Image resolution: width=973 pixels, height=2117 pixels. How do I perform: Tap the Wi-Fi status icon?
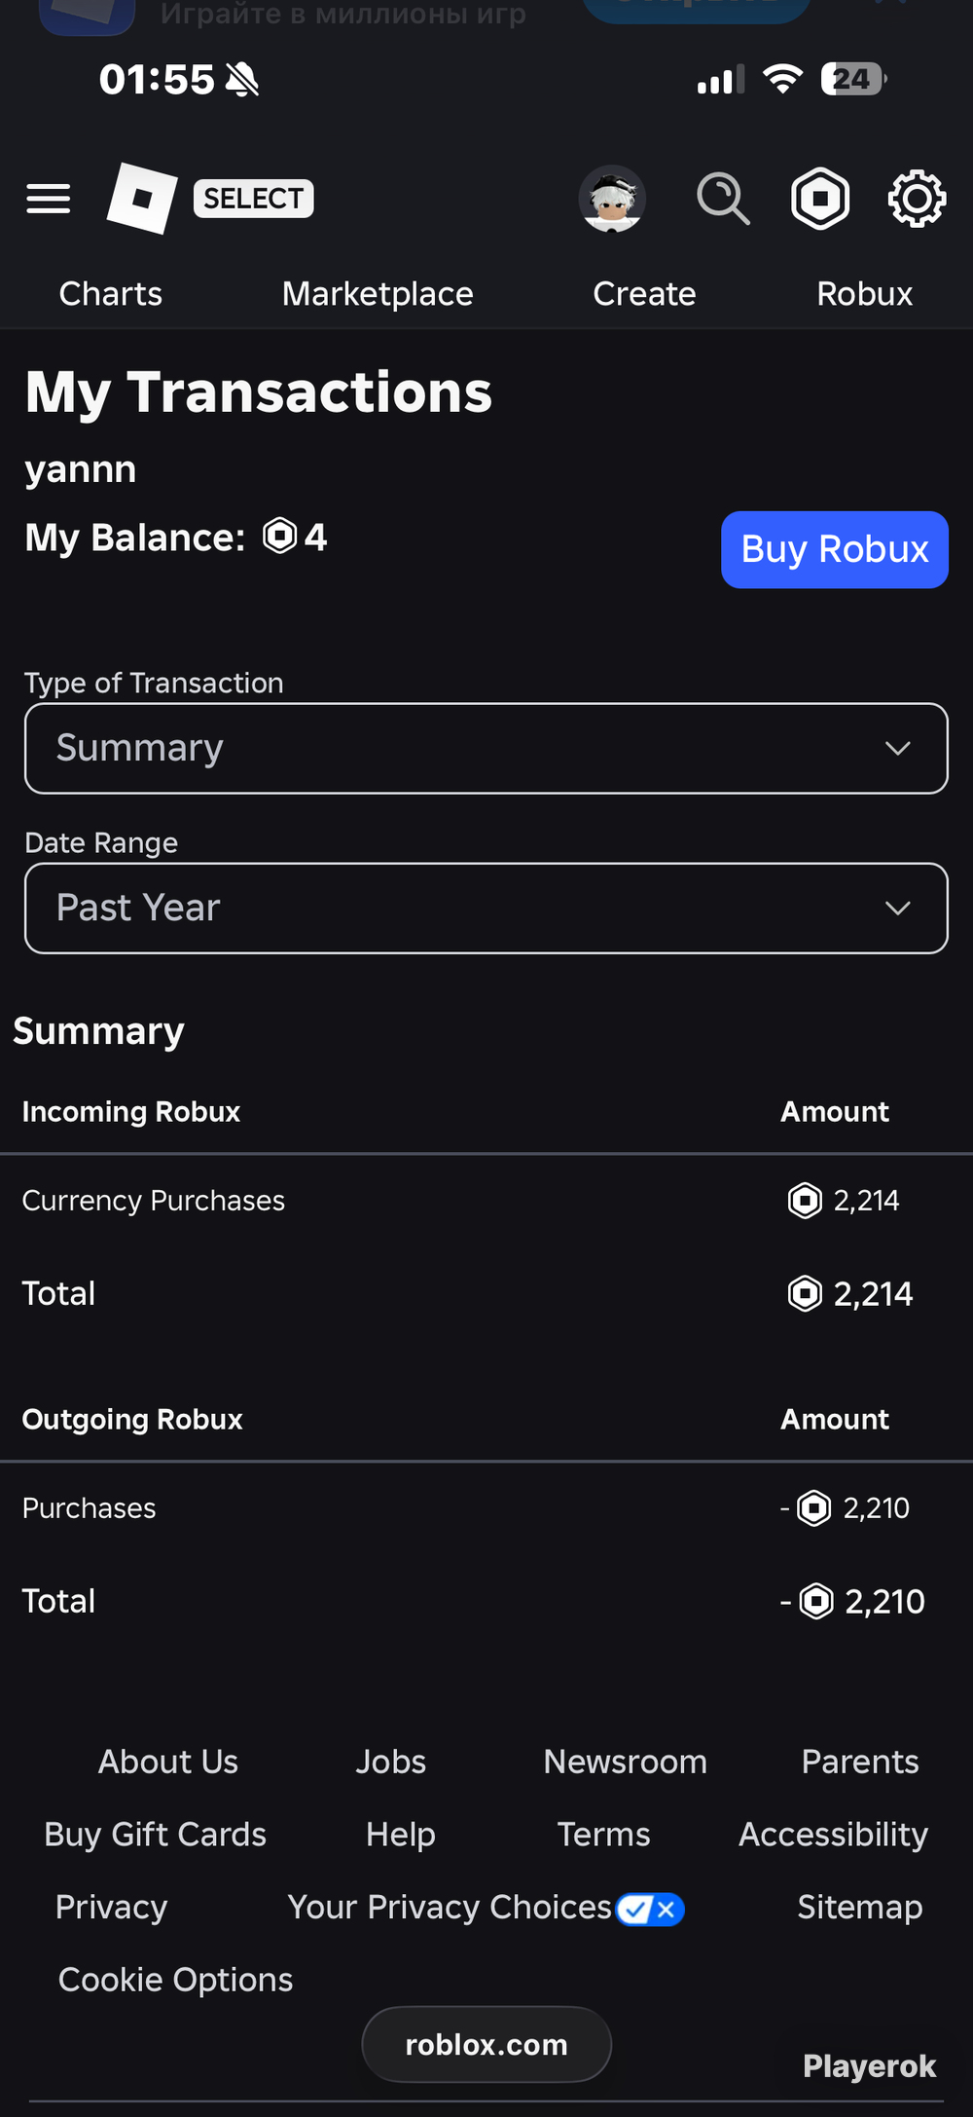782,79
